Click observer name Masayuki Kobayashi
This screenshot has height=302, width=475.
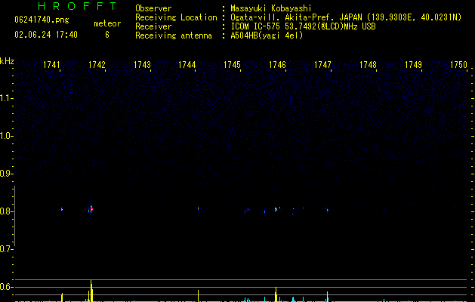point(271,8)
